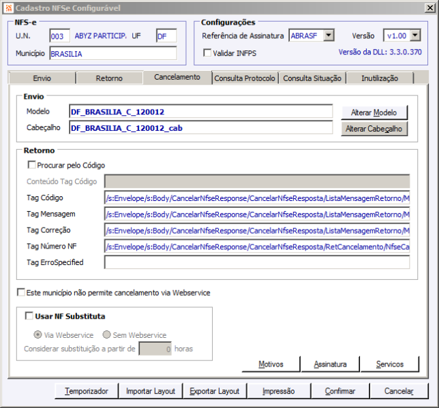Image resolution: width=439 pixels, height=408 pixels.
Task: Open the Assinatura button
Action: [x=331, y=364]
